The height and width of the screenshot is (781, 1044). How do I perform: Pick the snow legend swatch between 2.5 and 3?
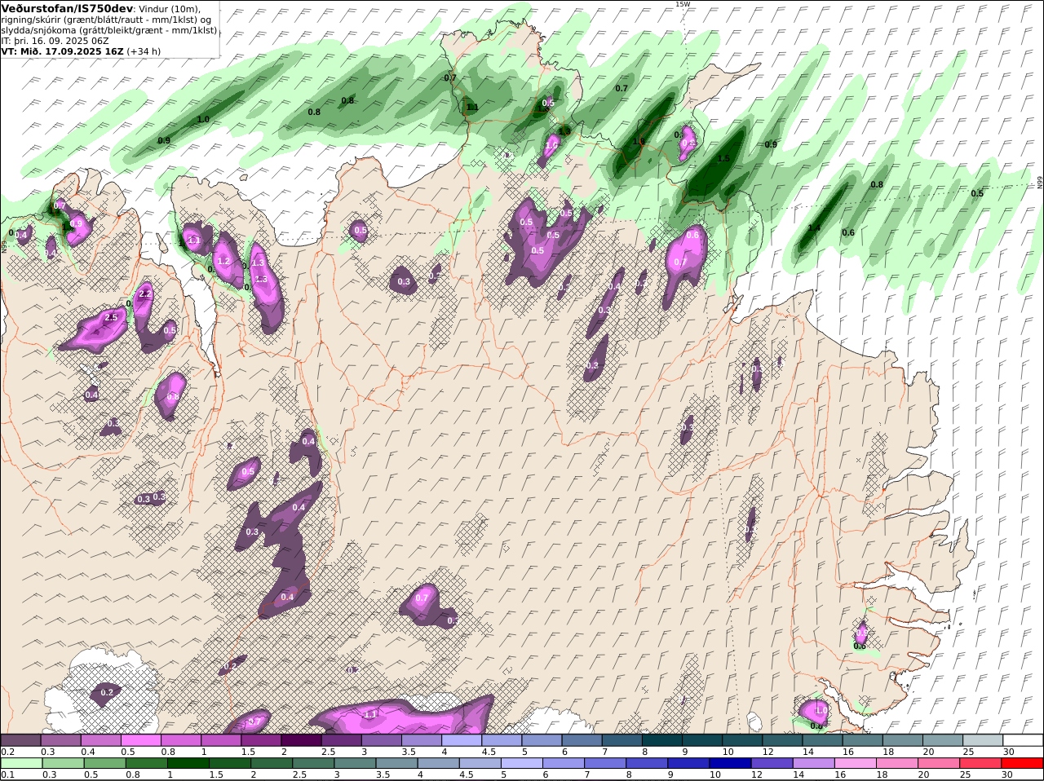[x=341, y=739]
